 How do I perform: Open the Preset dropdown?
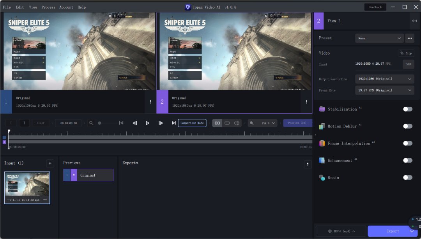click(x=379, y=38)
